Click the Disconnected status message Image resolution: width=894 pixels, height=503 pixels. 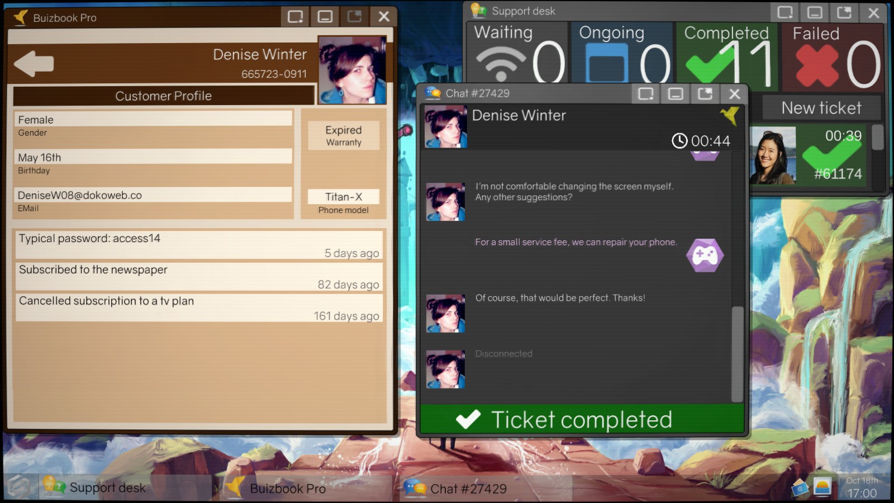[503, 354]
